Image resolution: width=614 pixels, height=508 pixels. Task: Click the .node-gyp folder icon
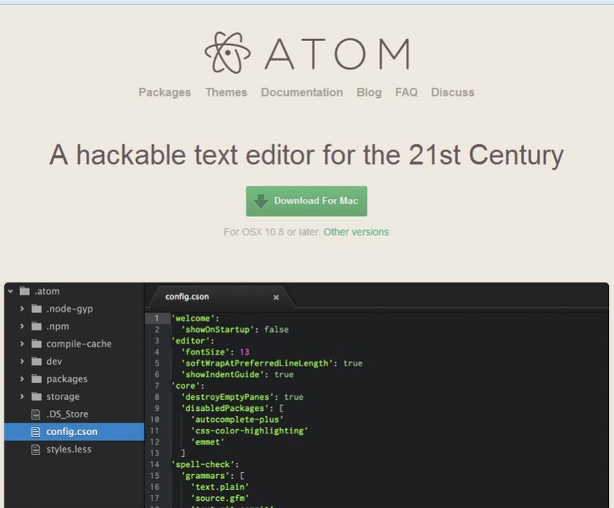click(37, 308)
